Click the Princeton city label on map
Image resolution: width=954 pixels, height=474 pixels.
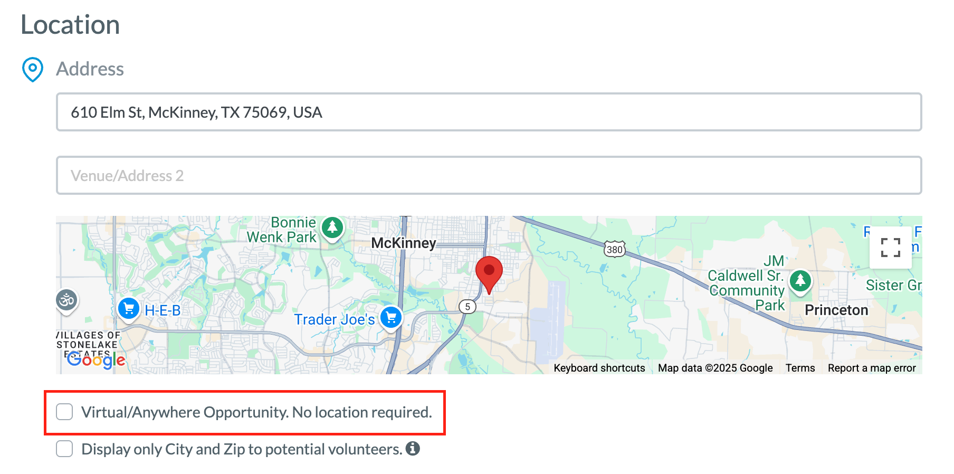(x=836, y=310)
